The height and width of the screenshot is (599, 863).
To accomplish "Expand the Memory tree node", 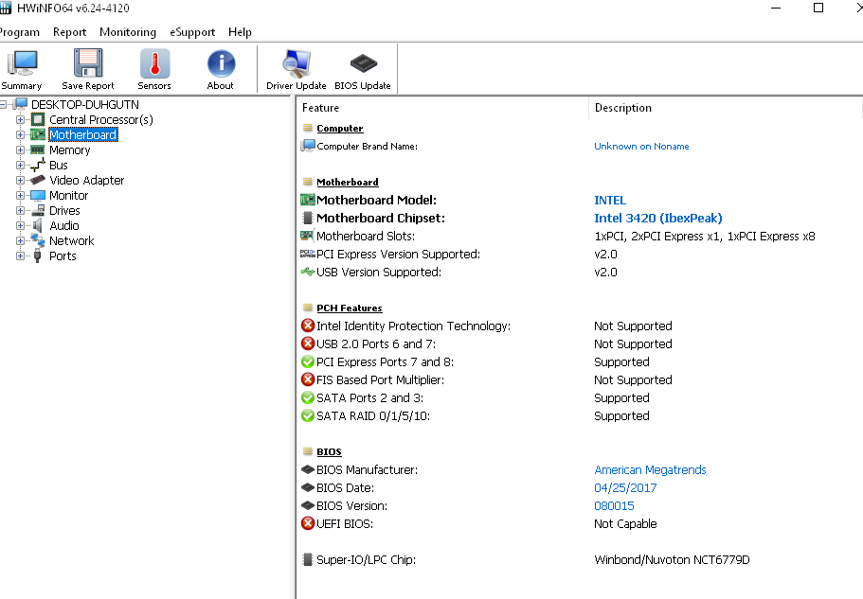I will (x=20, y=150).
